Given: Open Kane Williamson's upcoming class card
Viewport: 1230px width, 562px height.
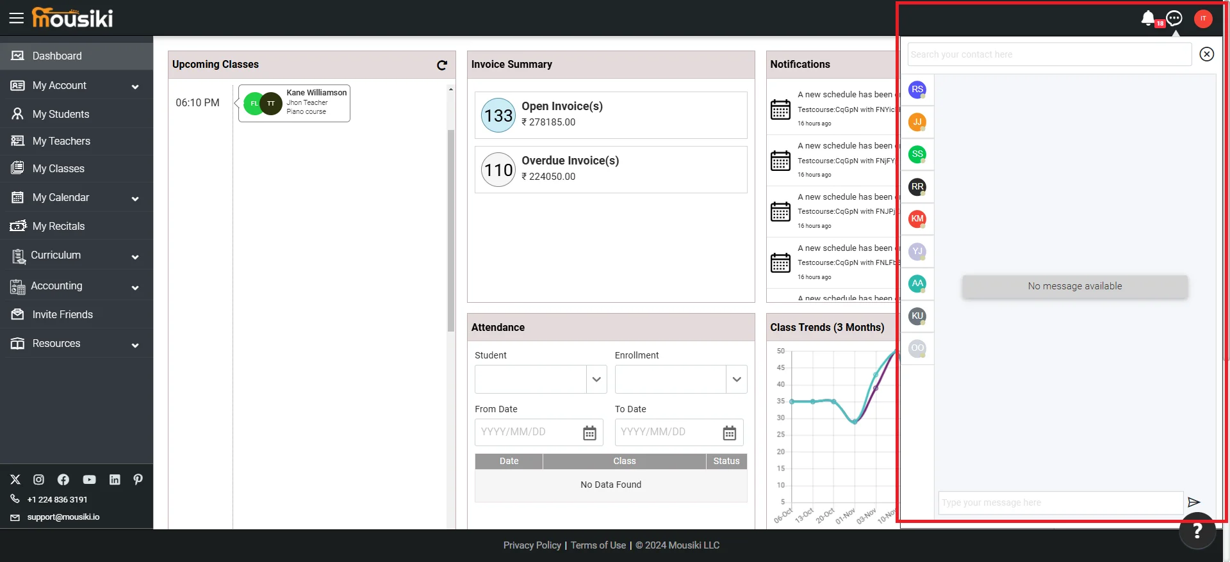Looking at the screenshot, I should (x=294, y=103).
